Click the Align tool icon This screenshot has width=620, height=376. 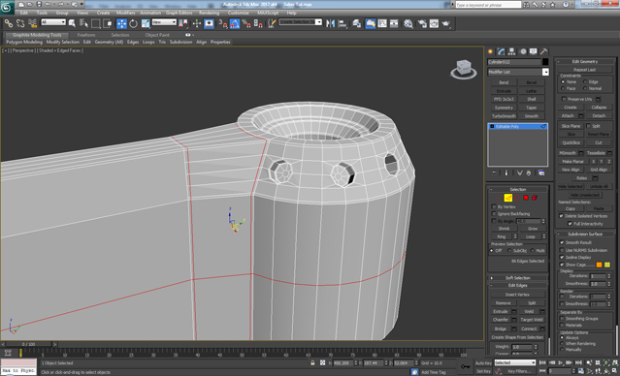point(343,23)
